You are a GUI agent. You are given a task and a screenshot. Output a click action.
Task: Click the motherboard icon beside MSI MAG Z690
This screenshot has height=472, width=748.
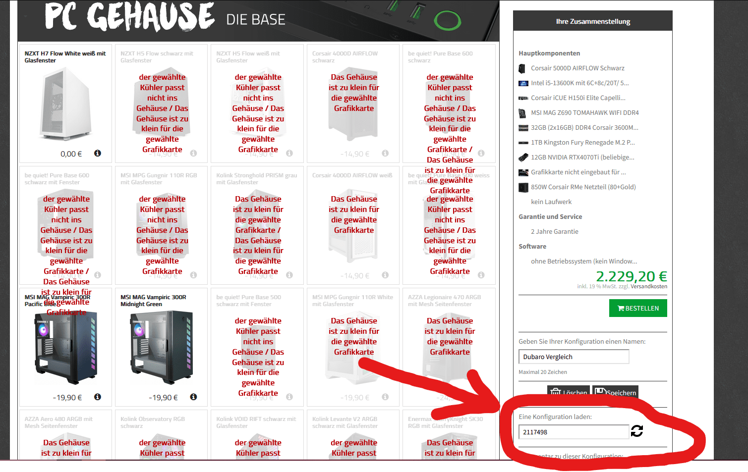pos(522,113)
